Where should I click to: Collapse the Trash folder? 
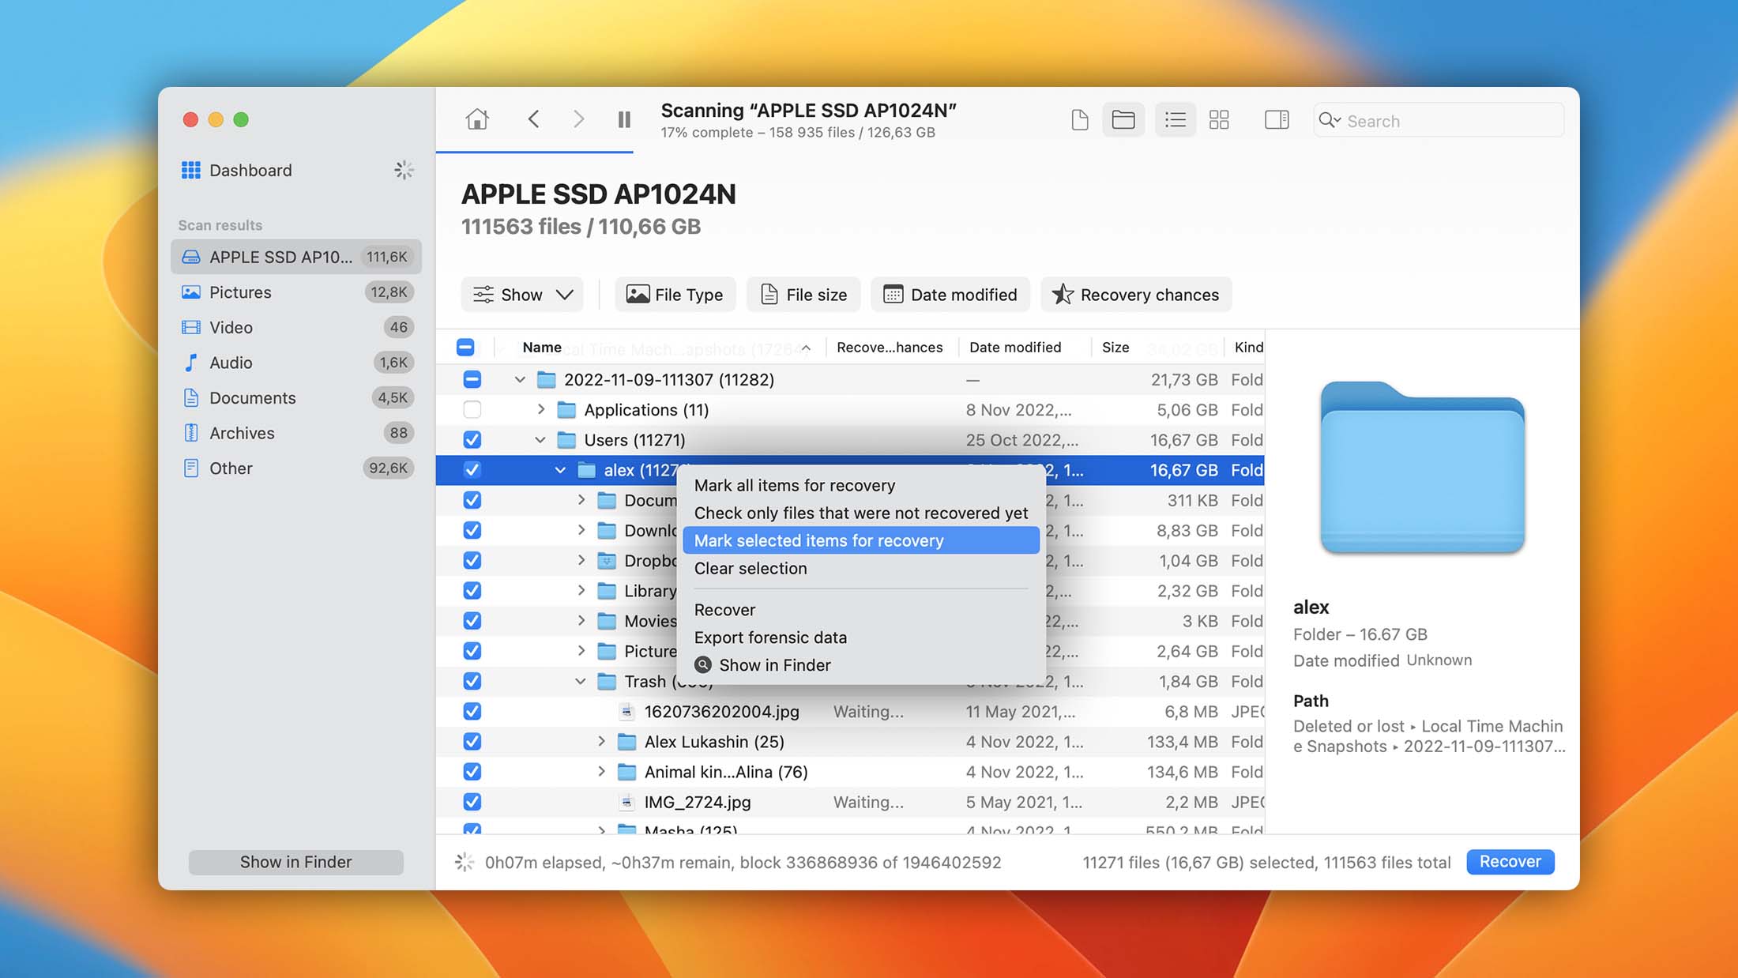coord(581,681)
